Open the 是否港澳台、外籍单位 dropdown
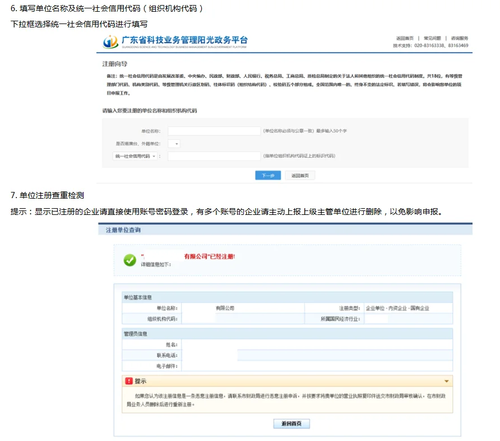This screenshot has width=500, height=441. click(x=174, y=144)
